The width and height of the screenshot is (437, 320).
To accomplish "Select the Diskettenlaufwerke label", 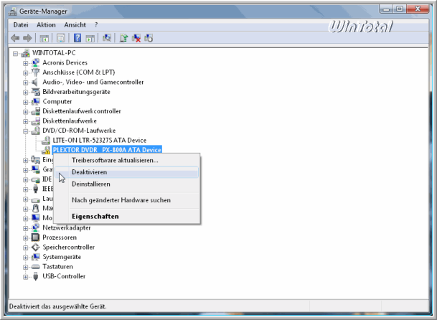I will point(70,121).
